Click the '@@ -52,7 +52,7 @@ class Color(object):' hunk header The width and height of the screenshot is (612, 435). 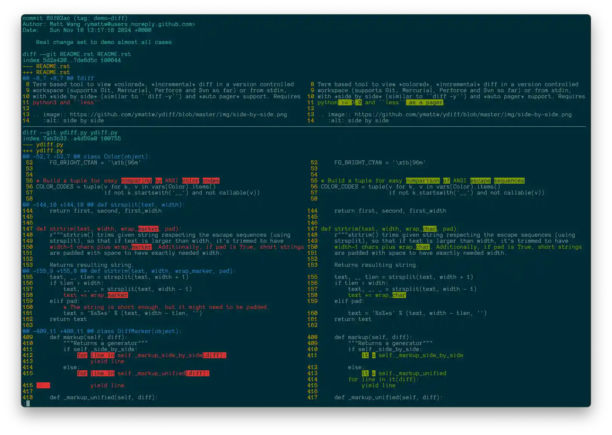pos(87,157)
